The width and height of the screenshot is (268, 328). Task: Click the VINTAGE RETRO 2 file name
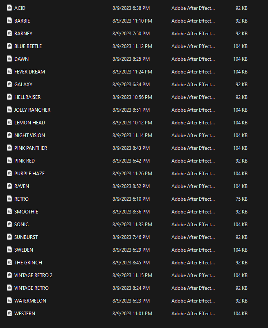(33, 275)
